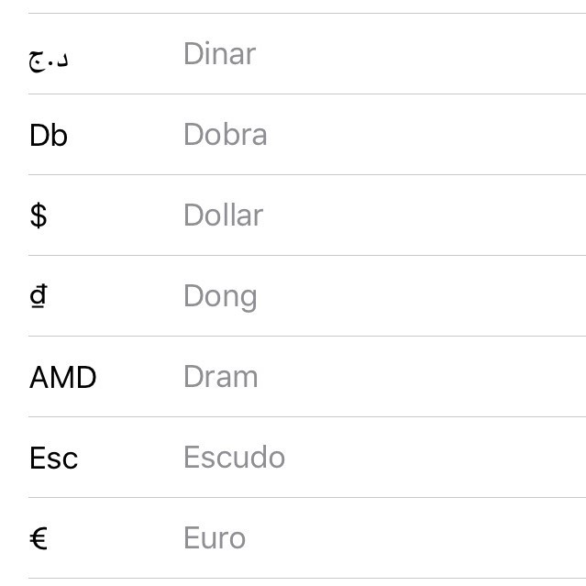Select the Euro label
The width and height of the screenshot is (586, 586).
pyautogui.click(x=215, y=538)
